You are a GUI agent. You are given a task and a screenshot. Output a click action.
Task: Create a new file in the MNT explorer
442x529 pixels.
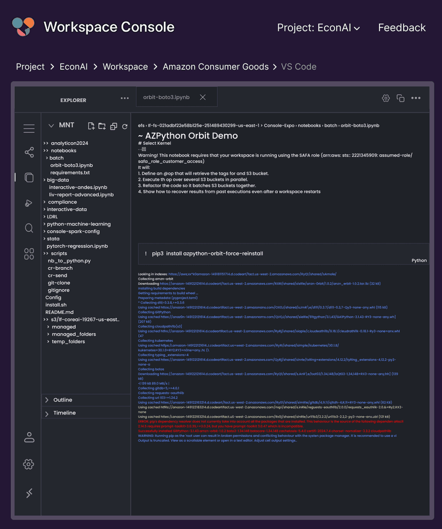90,126
